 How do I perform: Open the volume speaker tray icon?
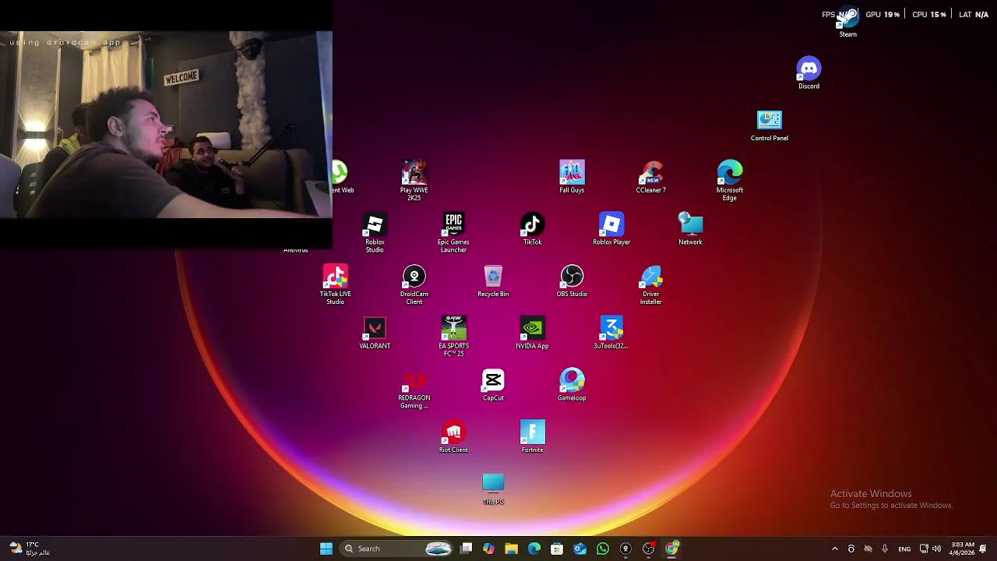point(936,549)
